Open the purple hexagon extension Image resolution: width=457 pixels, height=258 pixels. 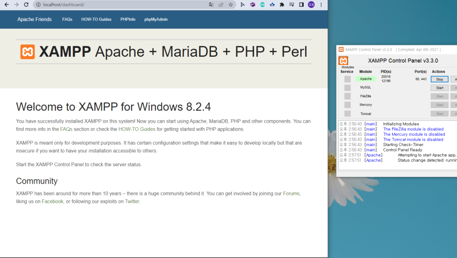pyautogui.click(x=252, y=5)
